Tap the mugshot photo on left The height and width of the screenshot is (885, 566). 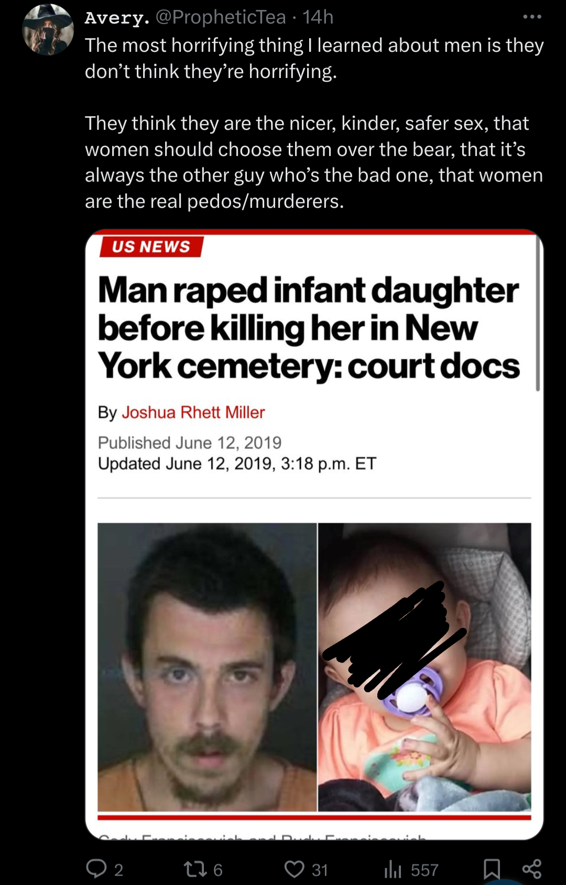(207, 667)
